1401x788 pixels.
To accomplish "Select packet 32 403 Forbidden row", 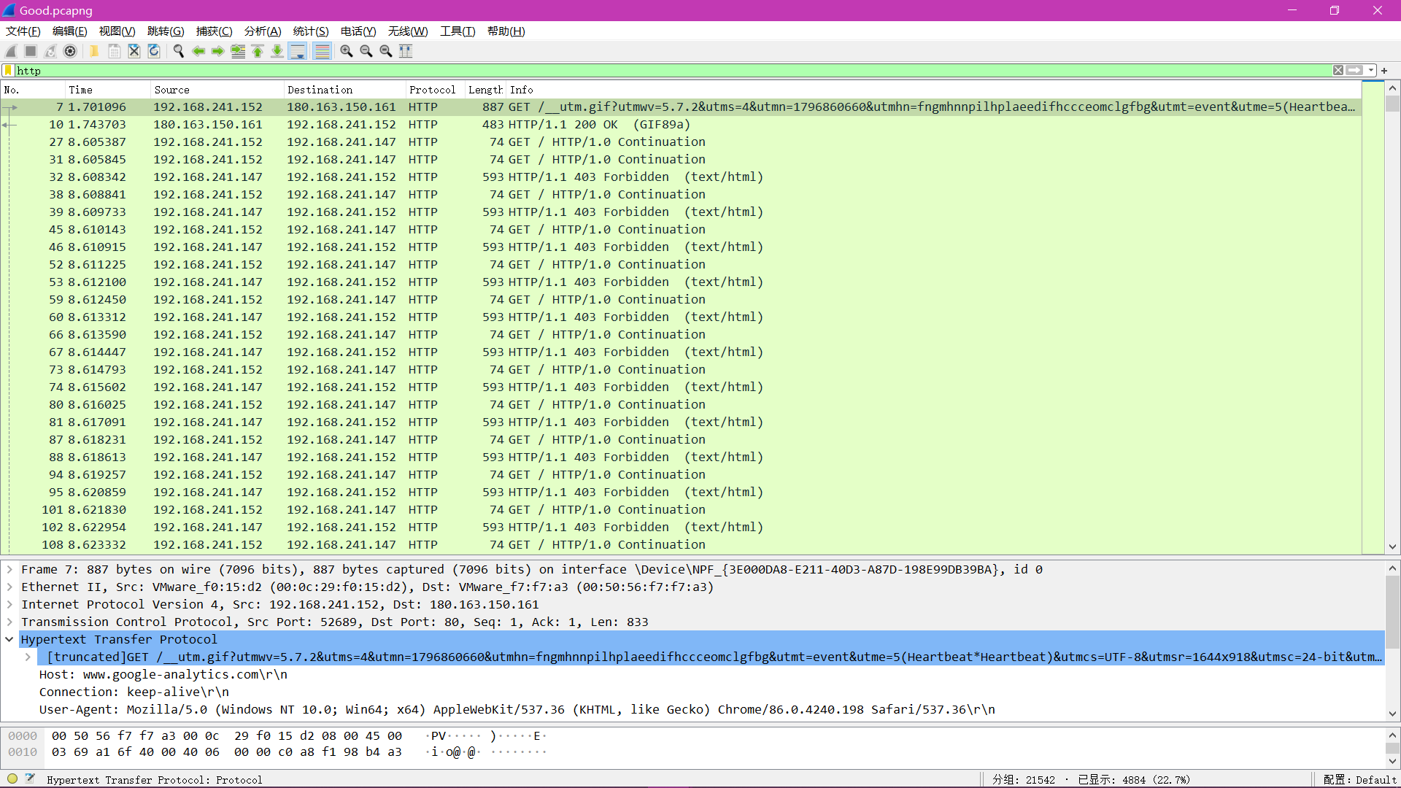I will pos(682,177).
